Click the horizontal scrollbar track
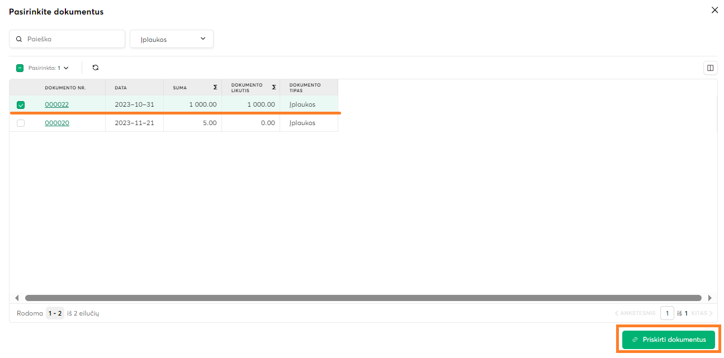 coord(363,298)
